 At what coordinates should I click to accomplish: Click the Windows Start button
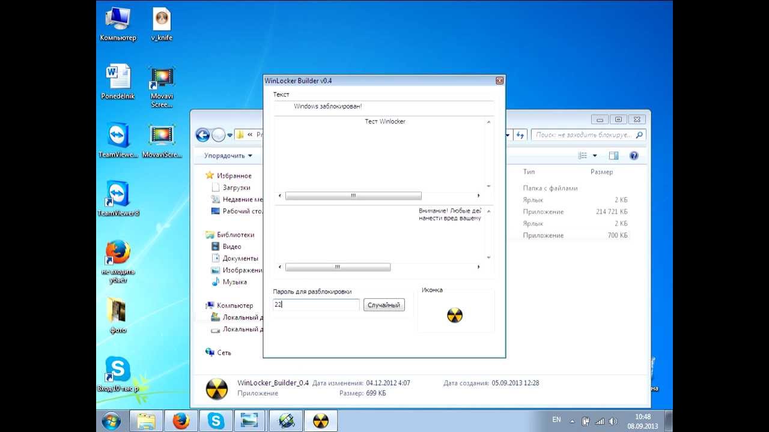[111, 421]
